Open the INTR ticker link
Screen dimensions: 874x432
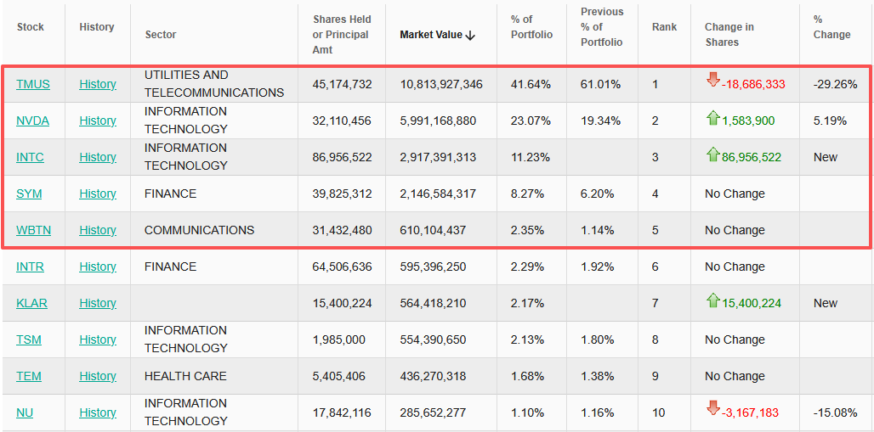click(x=30, y=266)
